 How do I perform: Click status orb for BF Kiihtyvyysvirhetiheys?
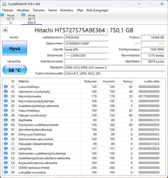pos(6,134)
